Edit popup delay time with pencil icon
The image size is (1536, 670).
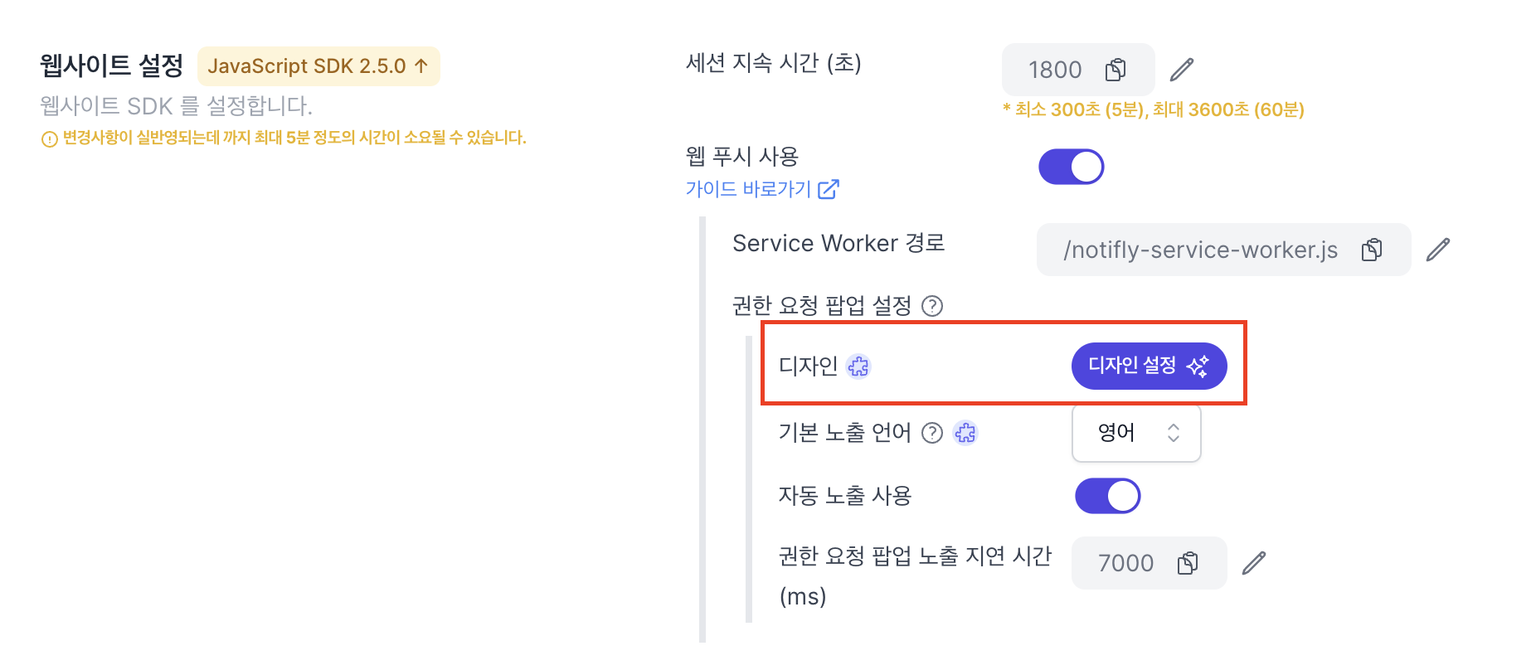coord(1254,563)
